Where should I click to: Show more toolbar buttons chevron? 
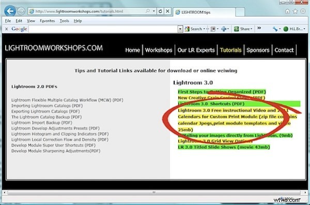(x=259, y=28)
